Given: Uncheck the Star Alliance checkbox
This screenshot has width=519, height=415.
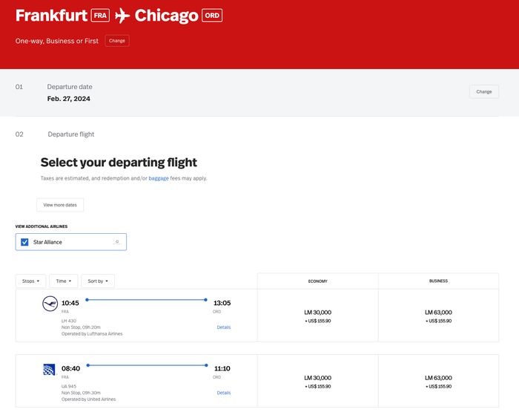Looking at the screenshot, I should (x=24, y=242).
